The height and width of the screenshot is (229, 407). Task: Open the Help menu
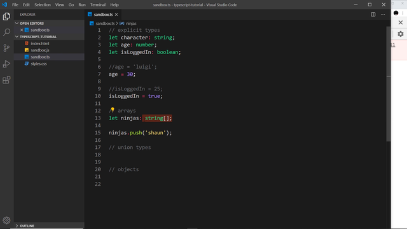pyautogui.click(x=114, y=4)
